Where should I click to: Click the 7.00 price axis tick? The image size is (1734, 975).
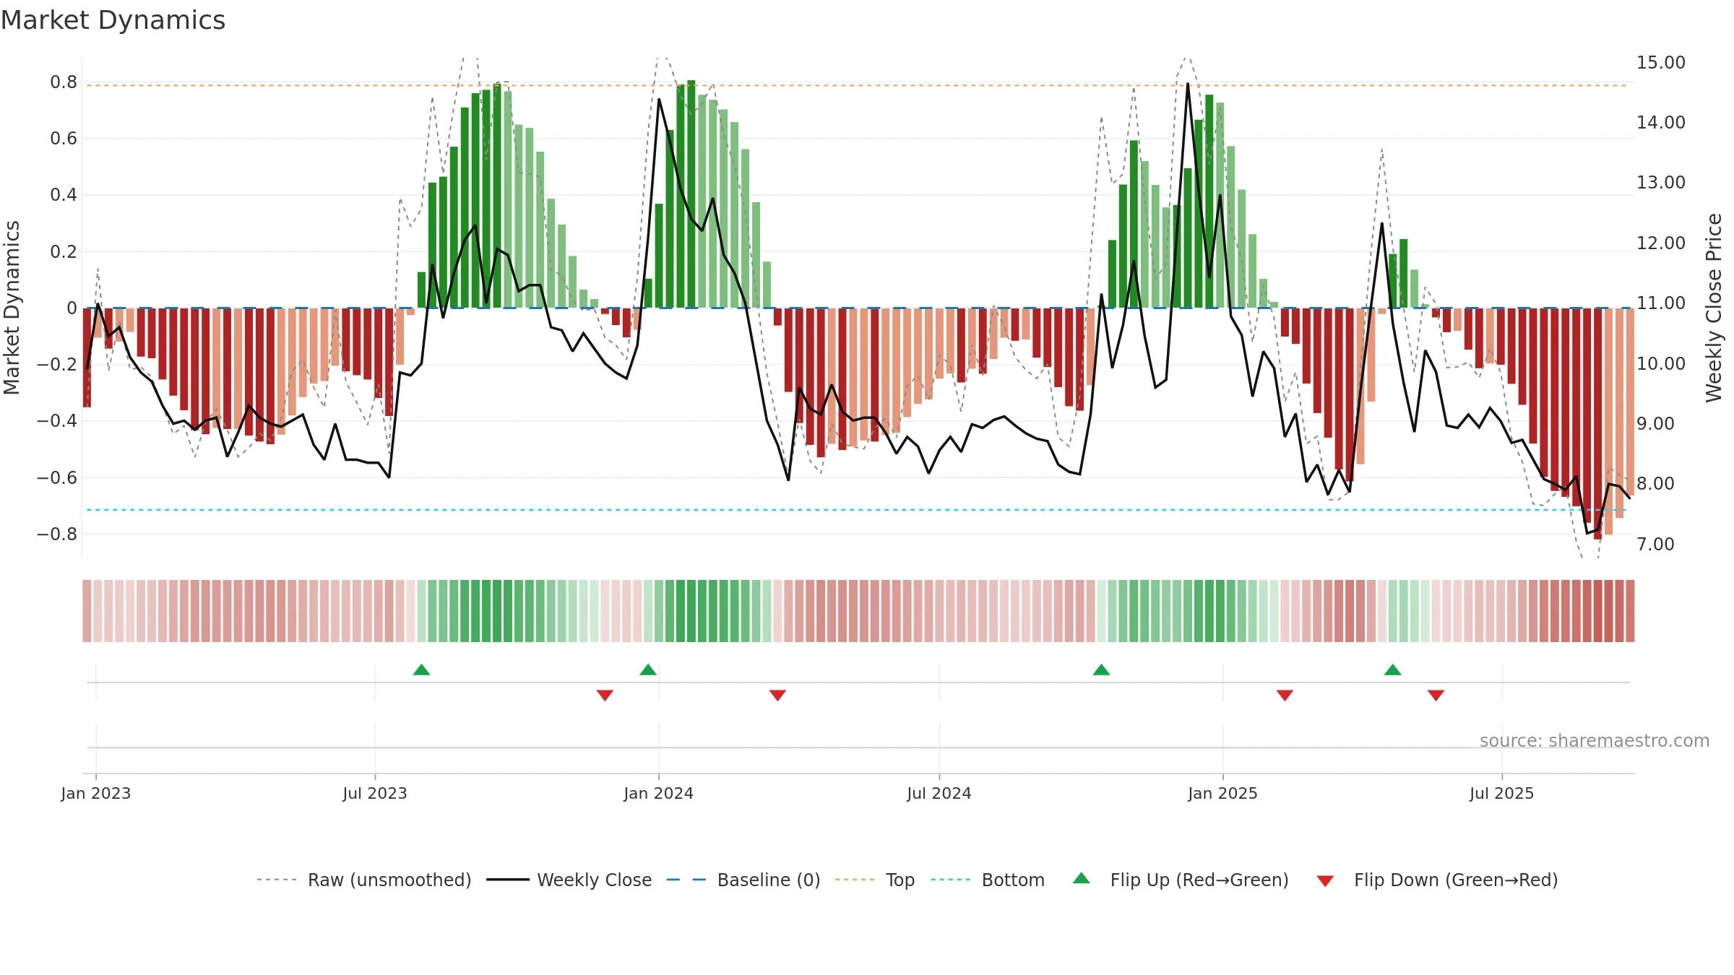(x=1655, y=545)
